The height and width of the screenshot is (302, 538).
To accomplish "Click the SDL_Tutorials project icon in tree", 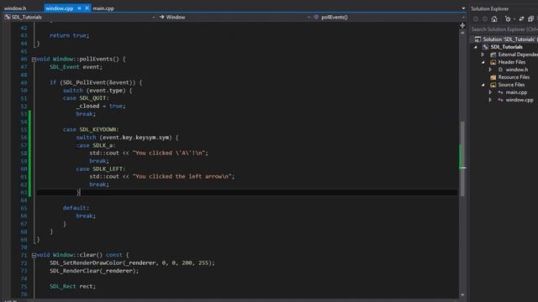I will [x=486, y=47].
